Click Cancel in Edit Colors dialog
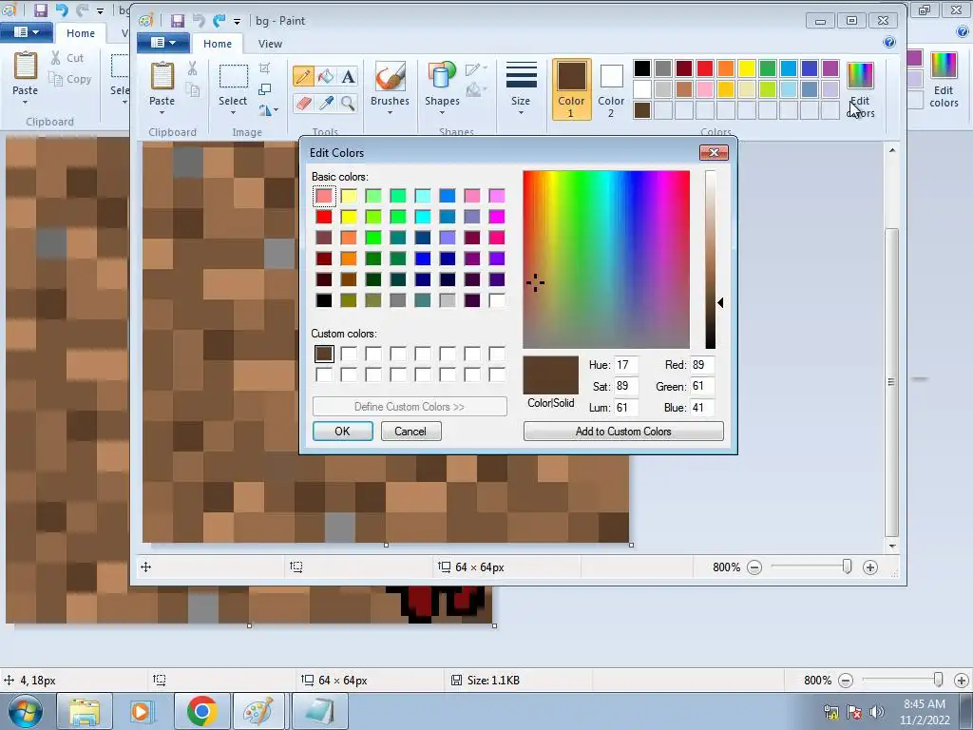Viewport: 973px width, 730px height. (410, 432)
